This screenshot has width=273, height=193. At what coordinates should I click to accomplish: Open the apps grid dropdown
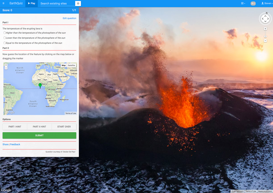[x=243, y=3]
